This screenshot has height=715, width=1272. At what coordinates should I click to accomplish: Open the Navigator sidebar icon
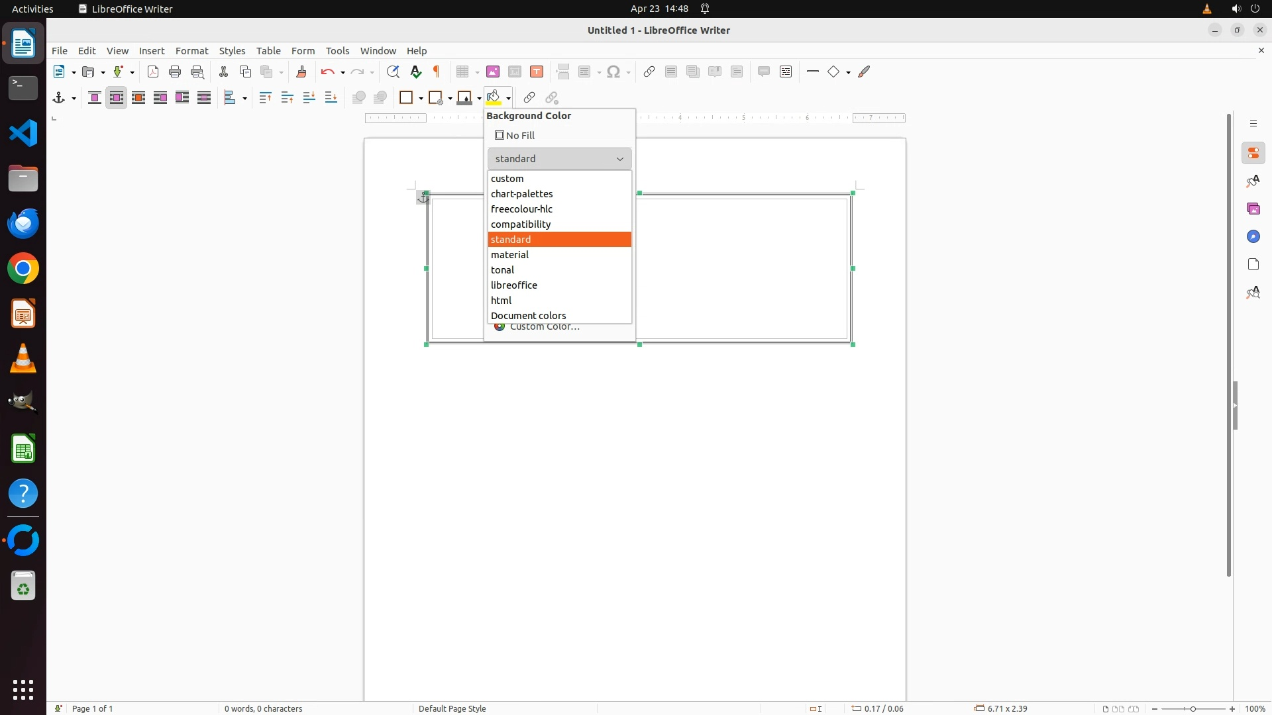1253,237
